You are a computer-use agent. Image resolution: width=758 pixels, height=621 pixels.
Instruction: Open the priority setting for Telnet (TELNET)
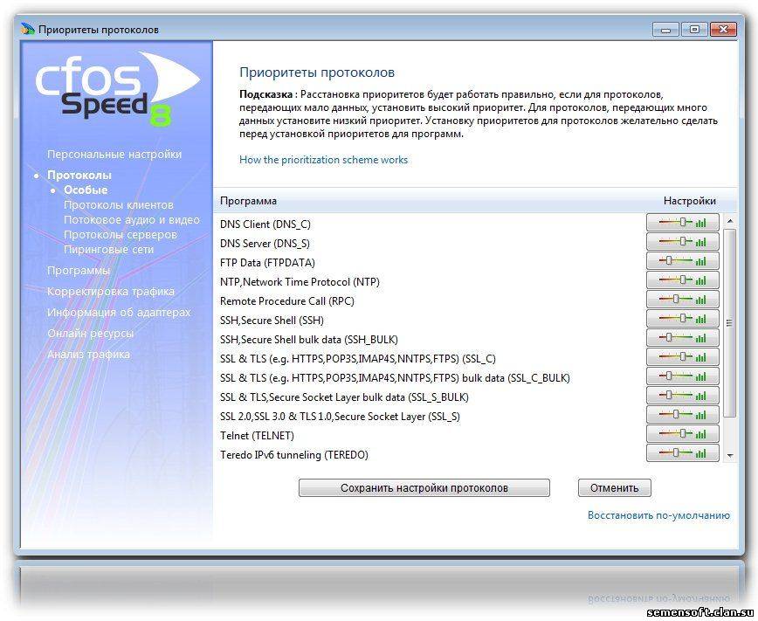click(x=682, y=435)
